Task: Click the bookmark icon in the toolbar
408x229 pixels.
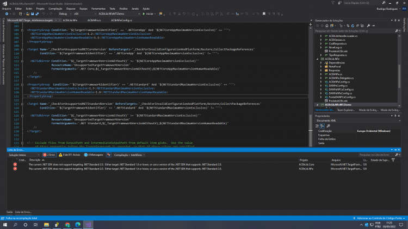Action: tap(264, 14)
